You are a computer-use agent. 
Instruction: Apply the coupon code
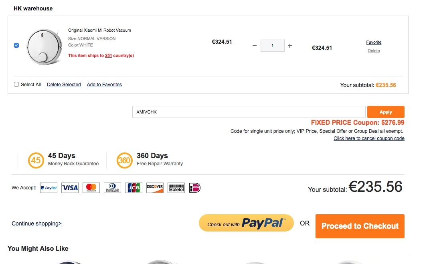click(x=386, y=112)
